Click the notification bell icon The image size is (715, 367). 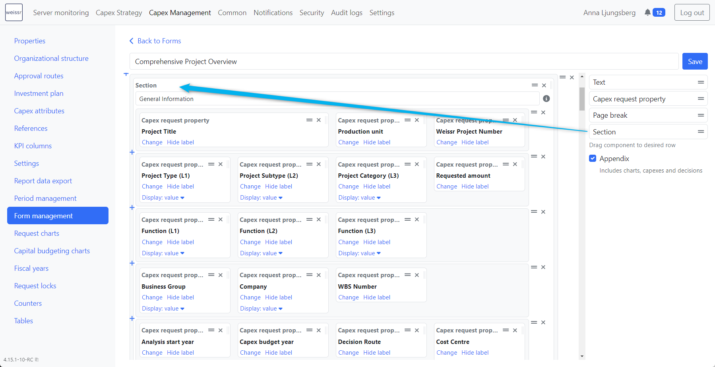point(647,12)
